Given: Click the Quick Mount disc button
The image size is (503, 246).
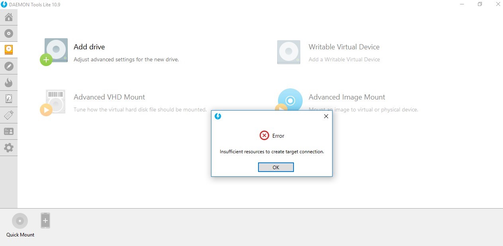Looking at the screenshot, I should (x=20, y=221).
